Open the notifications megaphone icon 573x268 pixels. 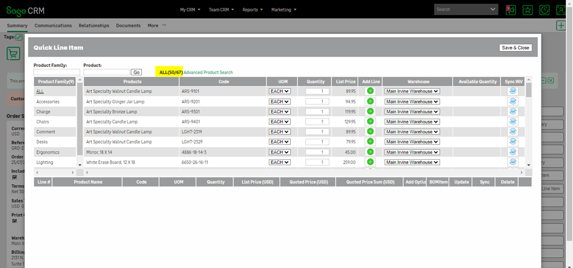point(510,10)
